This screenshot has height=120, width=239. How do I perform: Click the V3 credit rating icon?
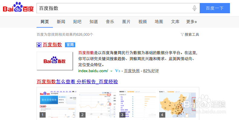coord(117,71)
